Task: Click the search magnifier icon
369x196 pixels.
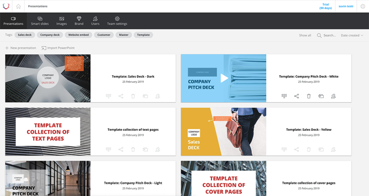Action: pos(319,35)
